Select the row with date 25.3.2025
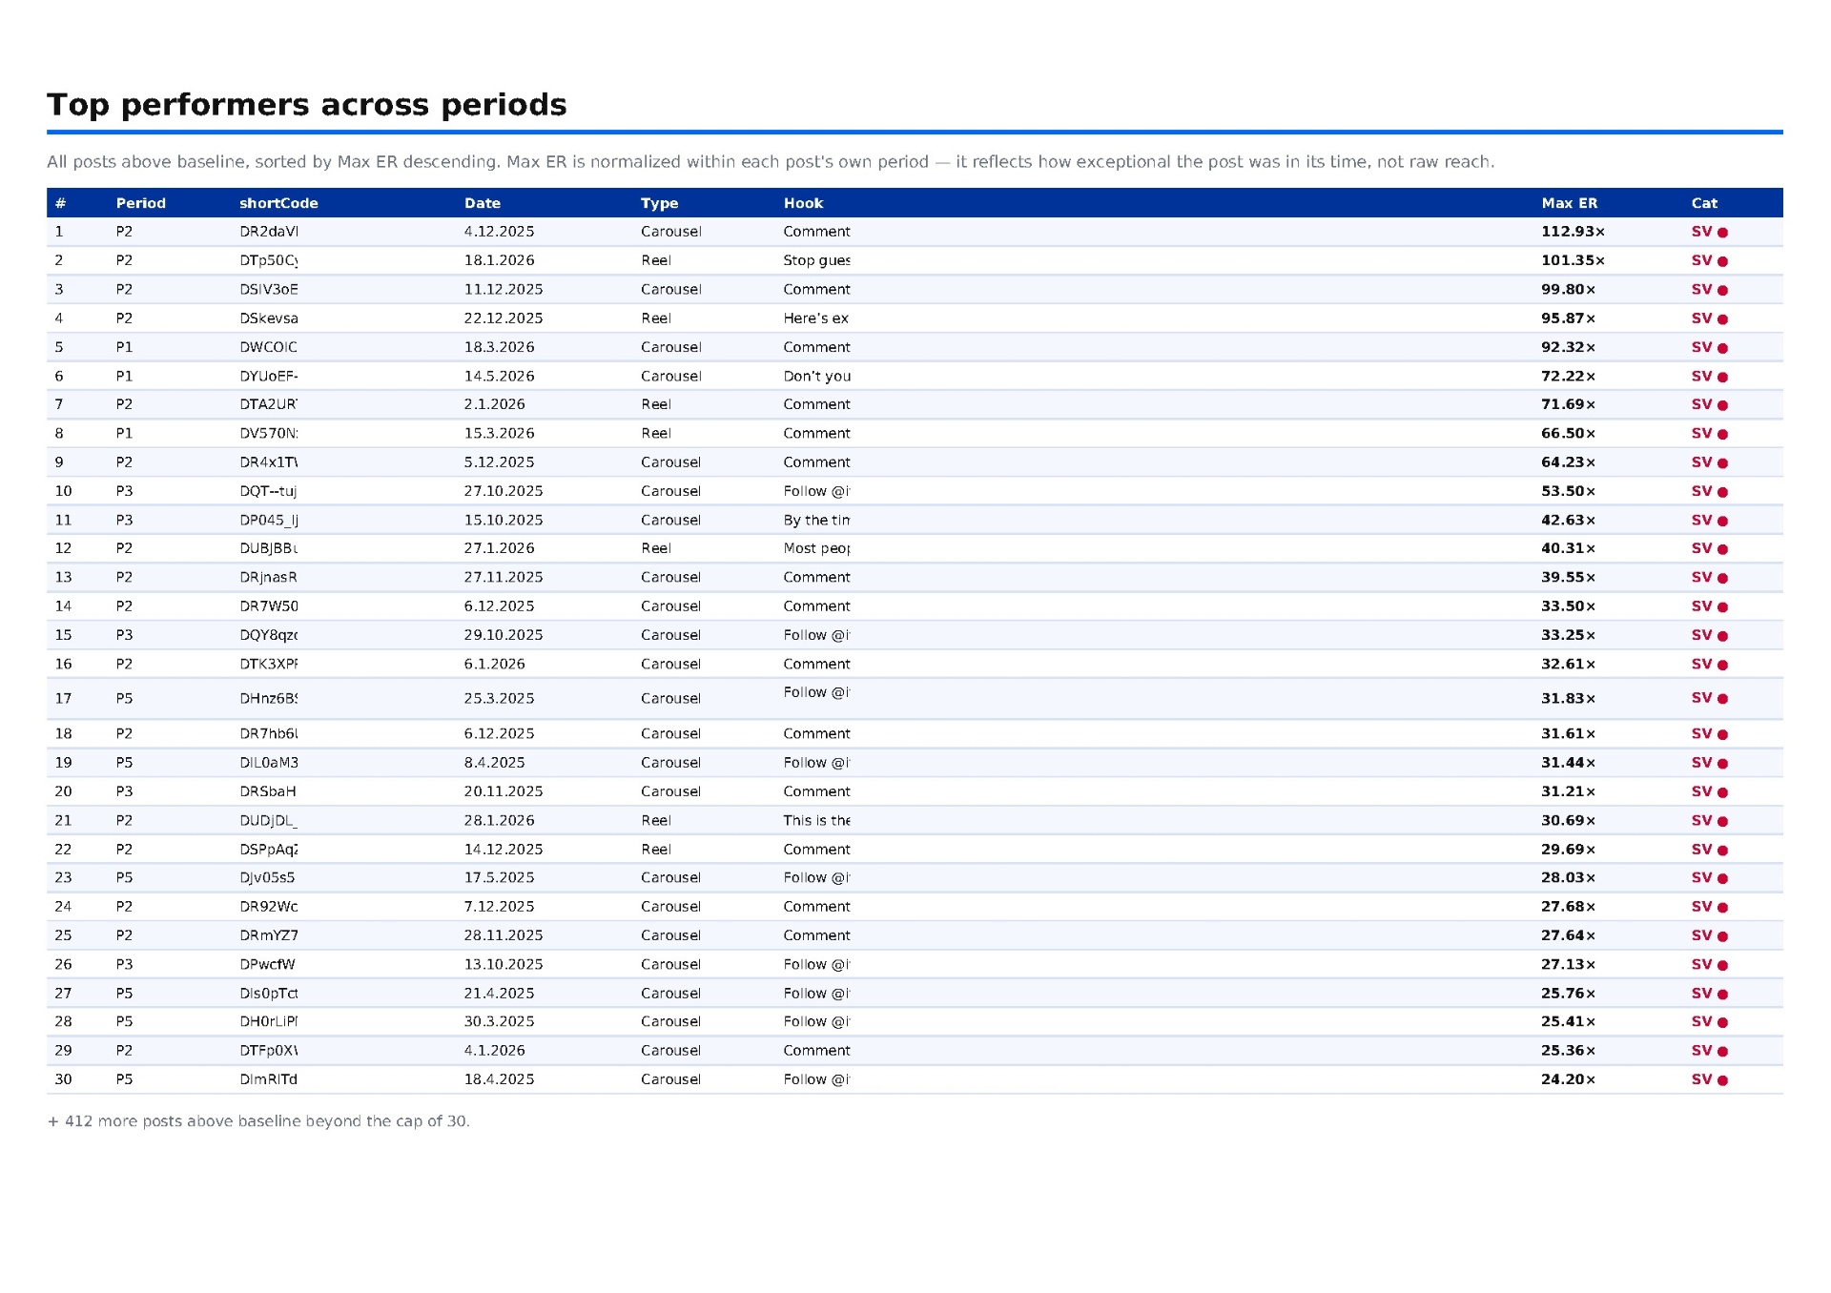The height and width of the screenshot is (1293, 1831). coord(915,698)
